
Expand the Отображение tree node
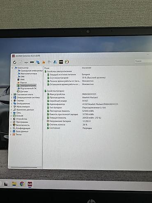pyautogui.click(x=12, y=104)
